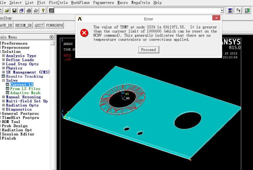Open Results Tracking in the Solution menu
The image size is (253, 170).
pyautogui.click(x=25, y=76)
